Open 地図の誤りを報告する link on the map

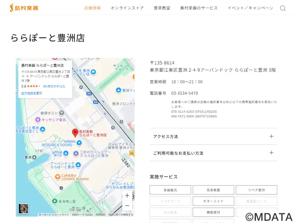(121, 214)
